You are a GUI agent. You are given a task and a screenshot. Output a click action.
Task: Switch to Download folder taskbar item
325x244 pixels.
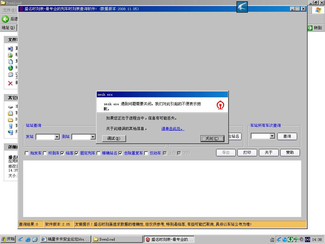tap(117, 239)
